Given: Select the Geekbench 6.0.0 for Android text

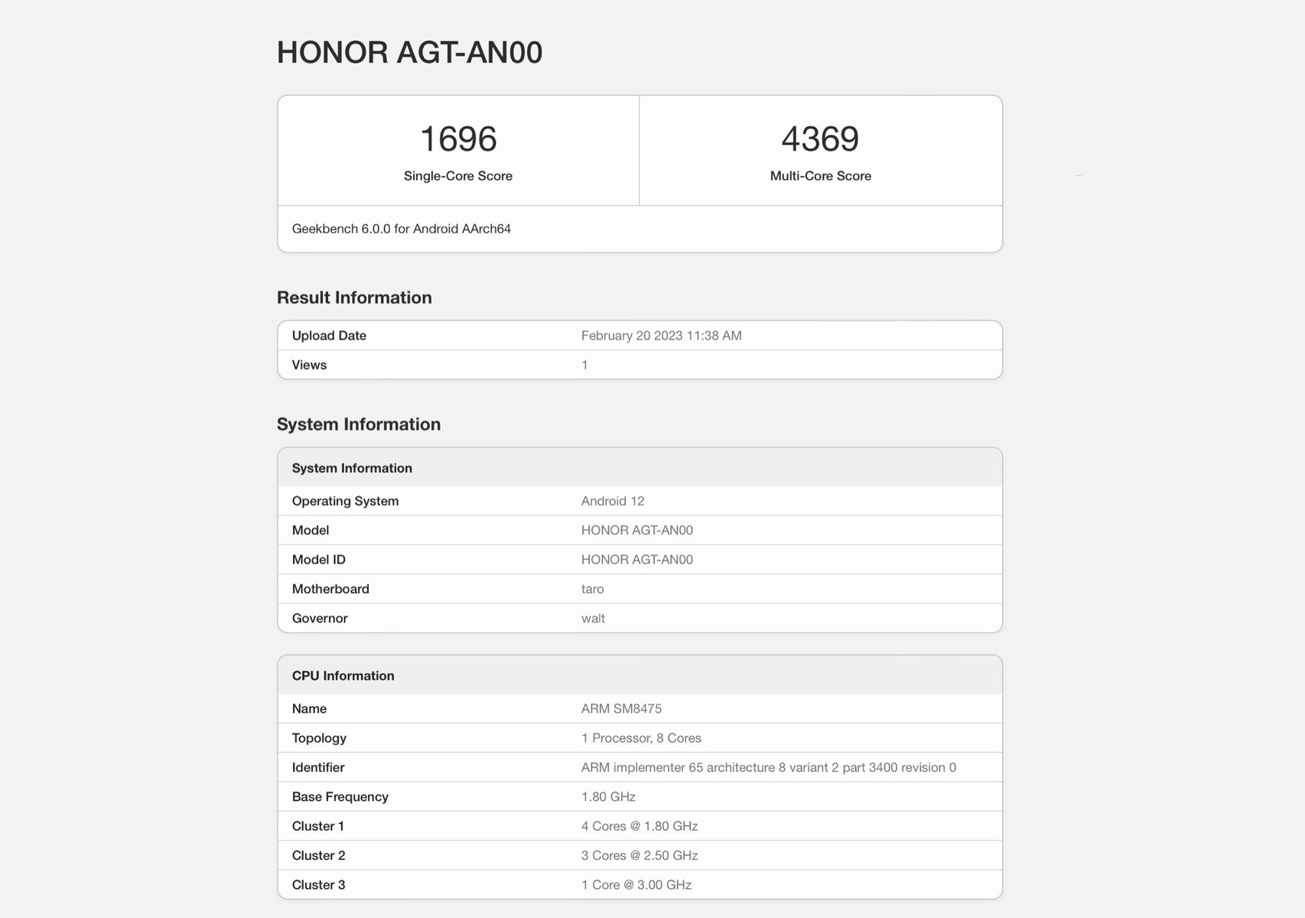Looking at the screenshot, I should (401, 229).
